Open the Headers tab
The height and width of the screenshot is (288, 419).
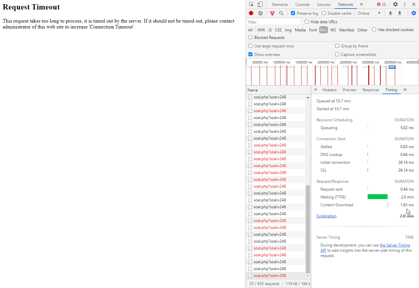coord(329,90)
